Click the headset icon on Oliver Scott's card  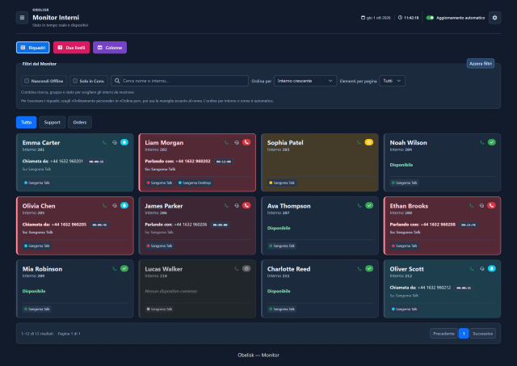tap(481, 269)
